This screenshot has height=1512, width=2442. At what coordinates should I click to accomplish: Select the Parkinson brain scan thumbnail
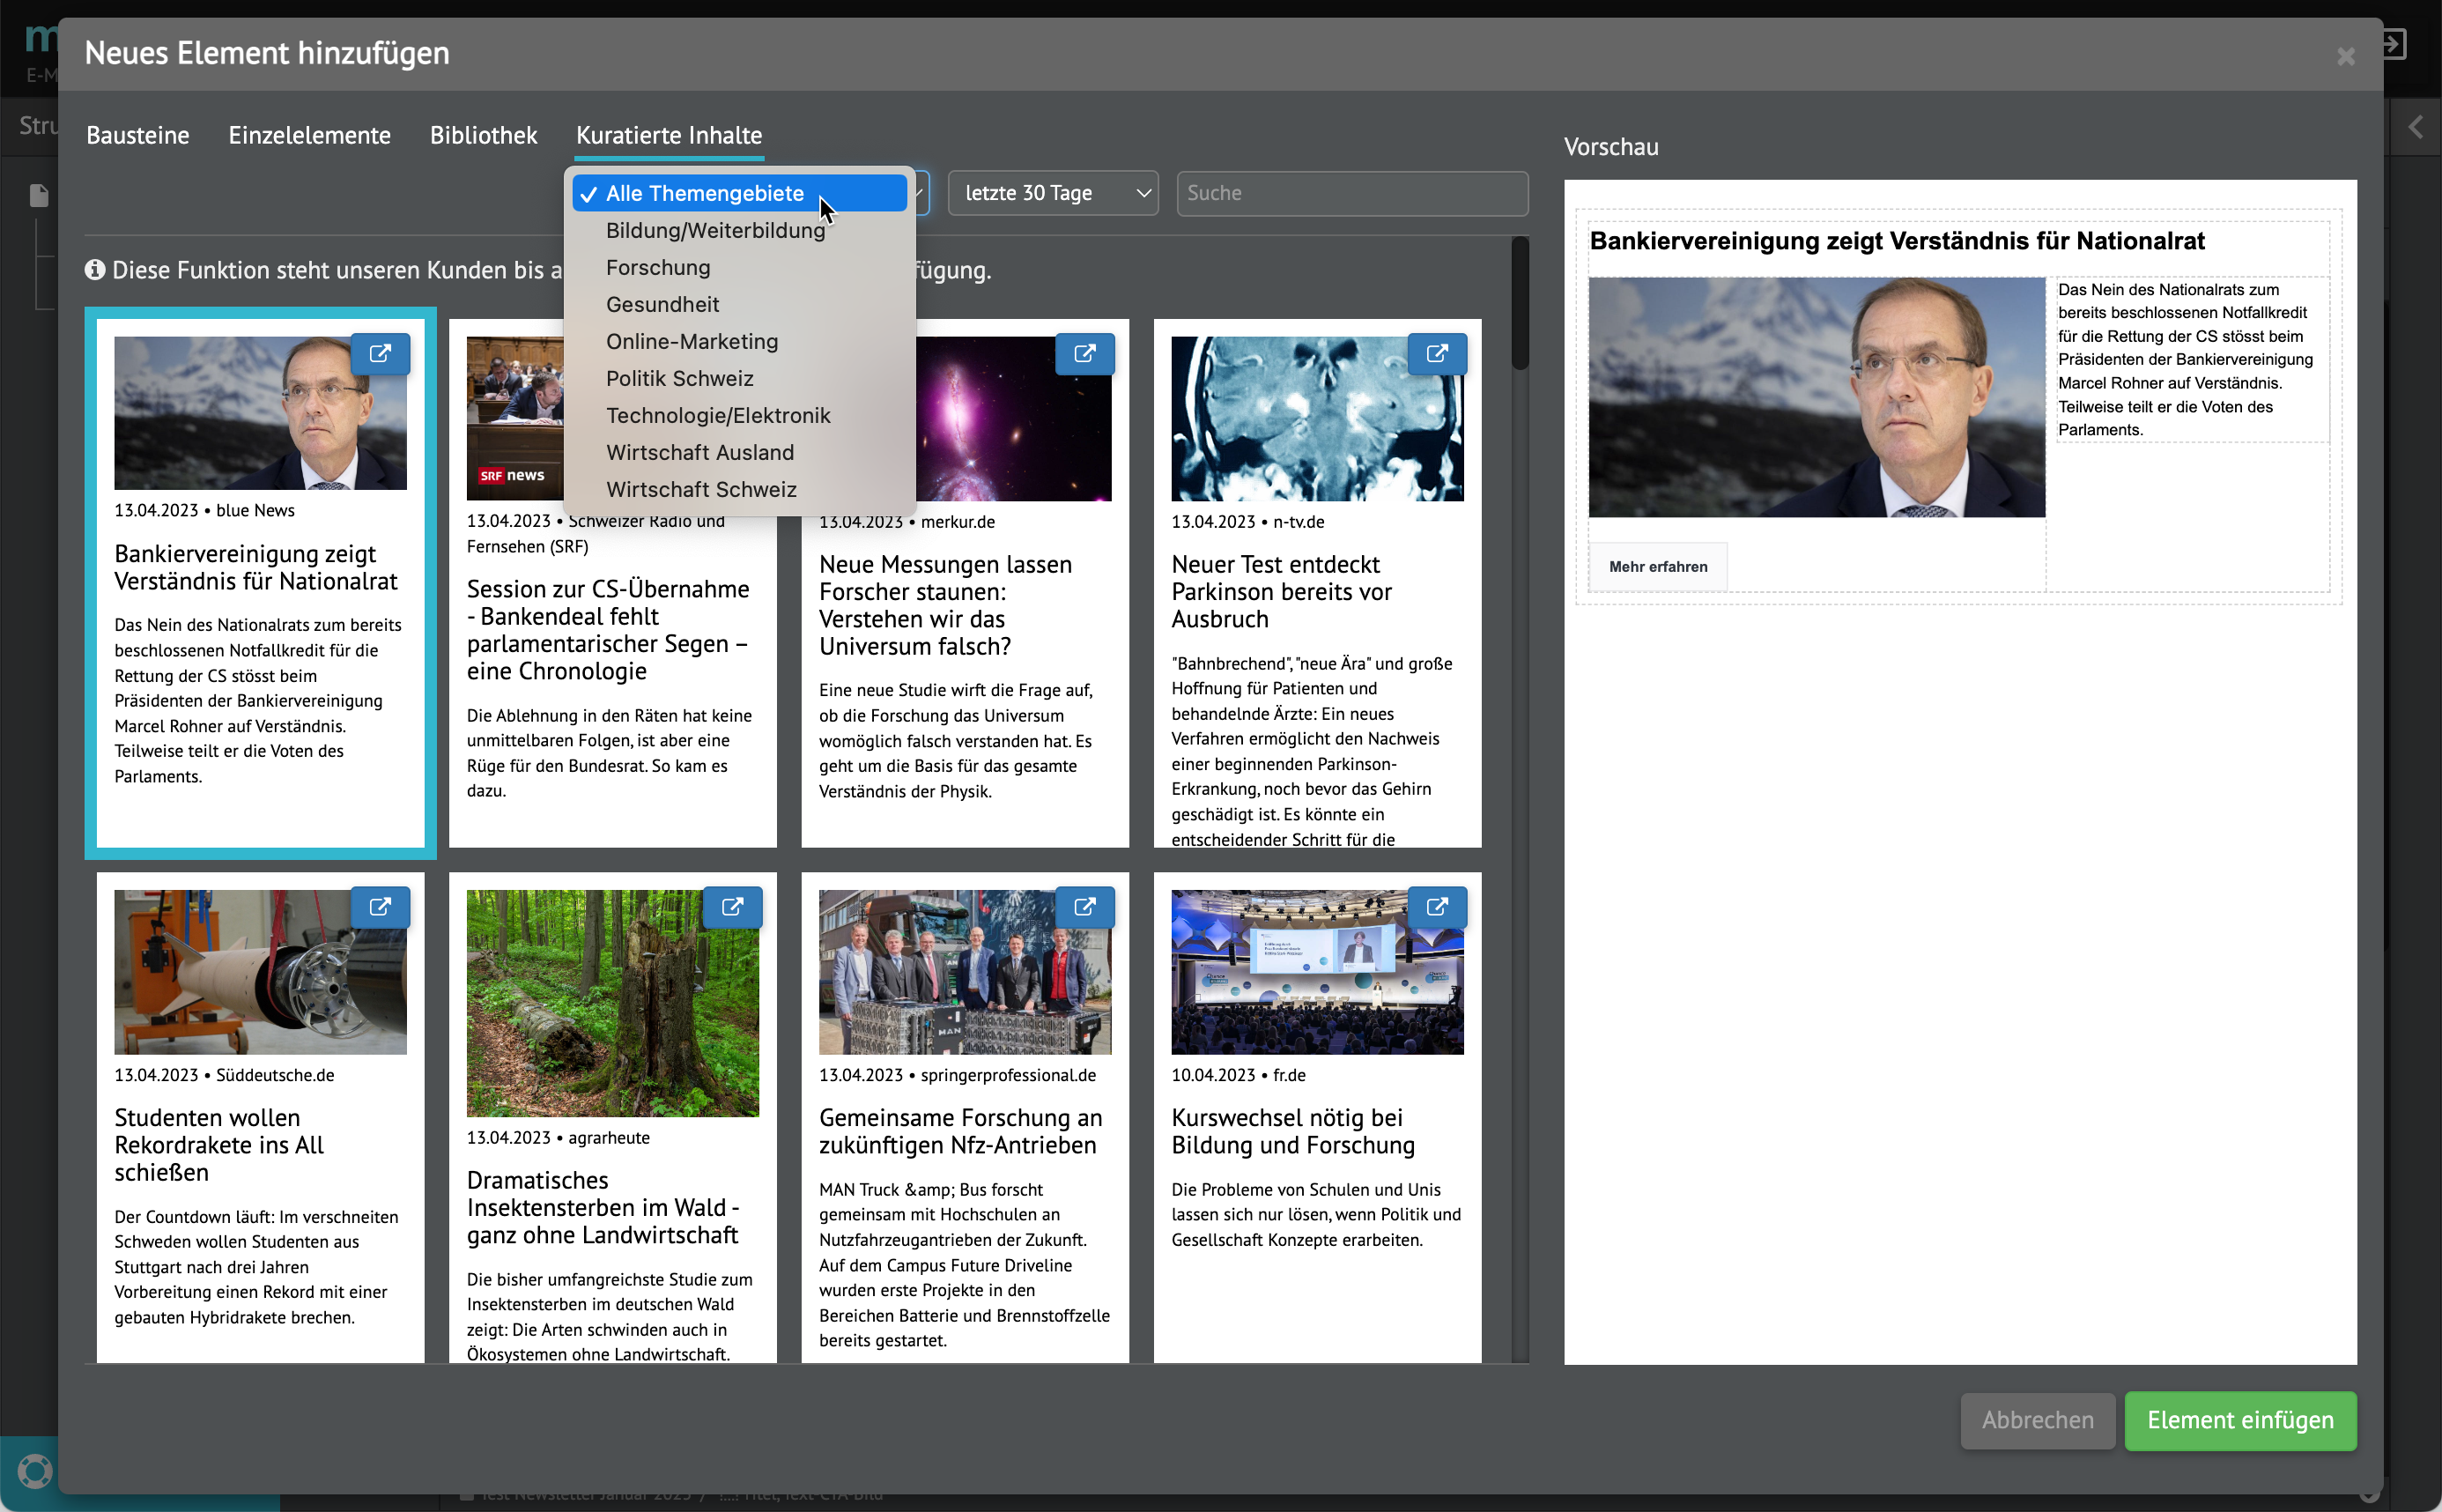click(1316, 418)
